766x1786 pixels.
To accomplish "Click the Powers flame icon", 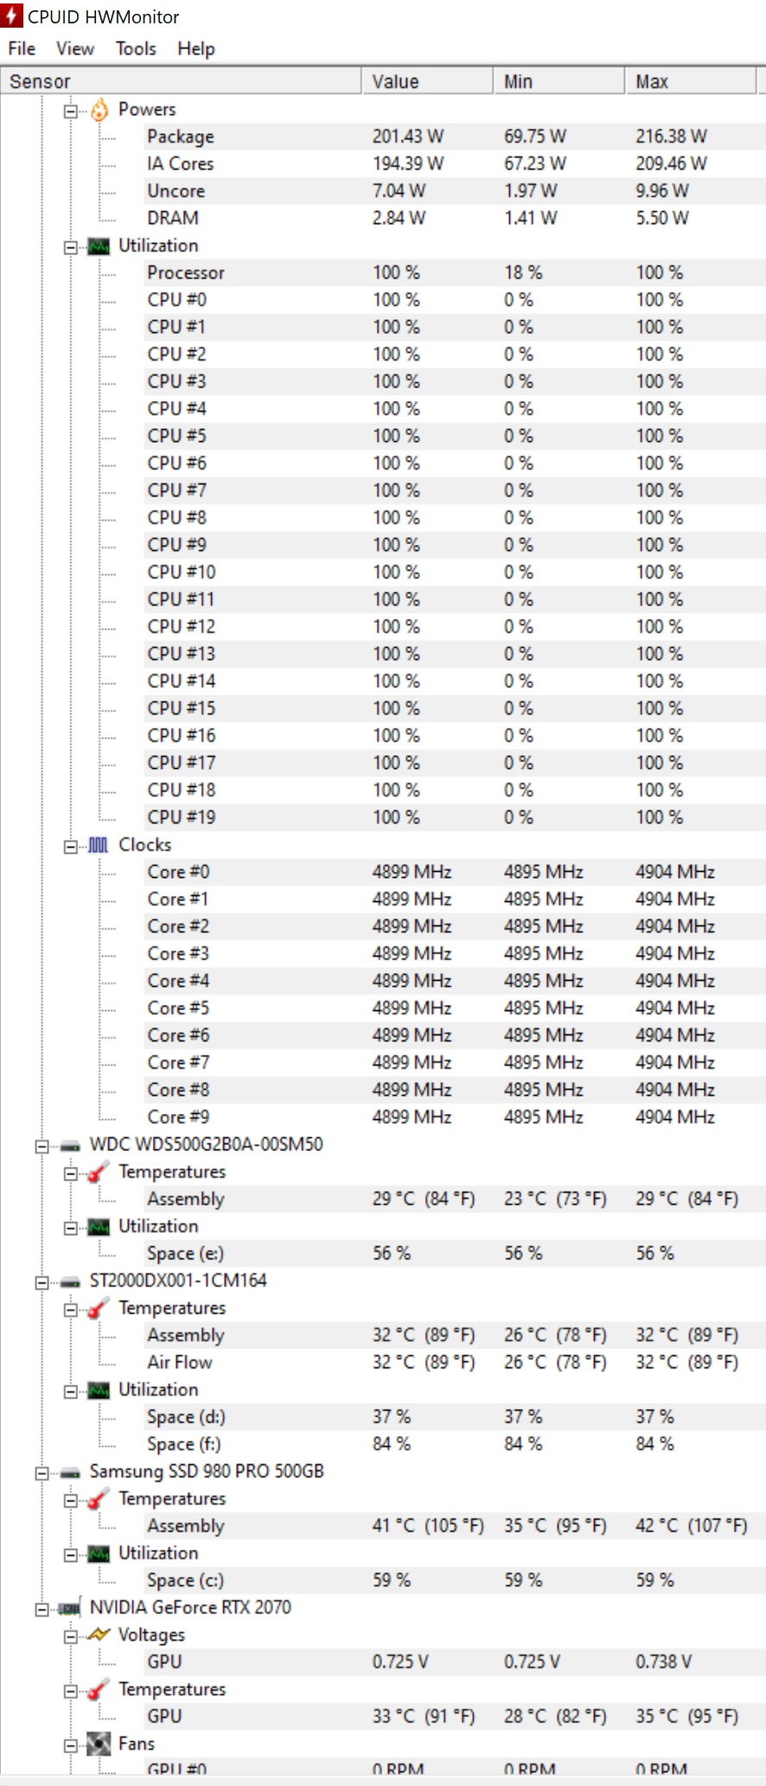I will tap(99, 110).
